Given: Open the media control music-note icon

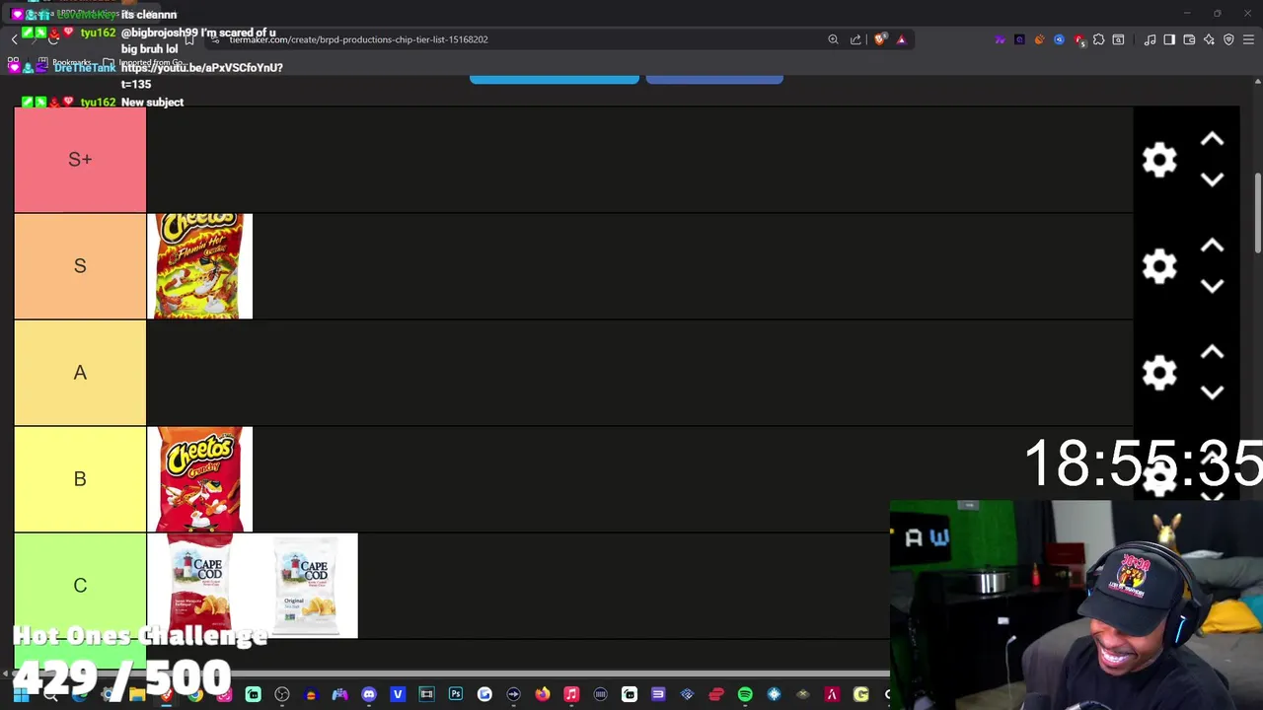Looking at the screenshot, I should coord(1150,39).
